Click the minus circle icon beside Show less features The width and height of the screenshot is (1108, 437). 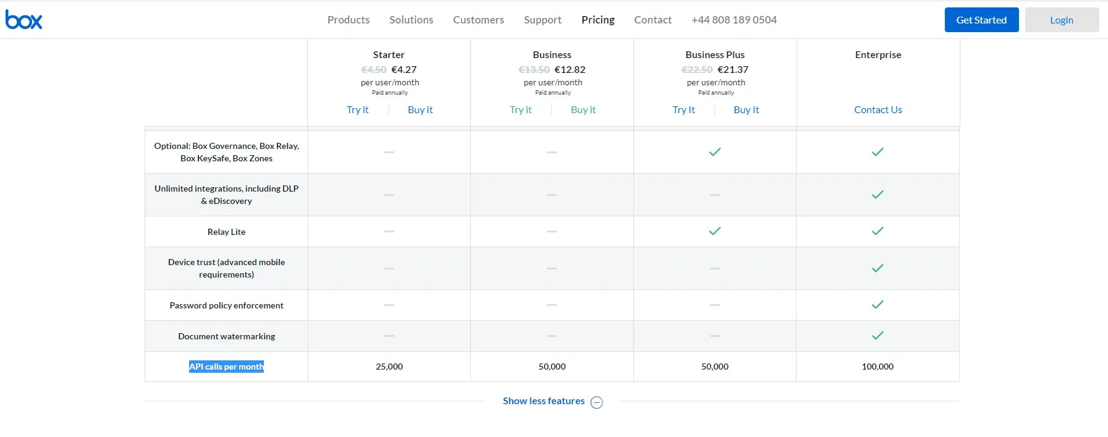click(596, 402)
